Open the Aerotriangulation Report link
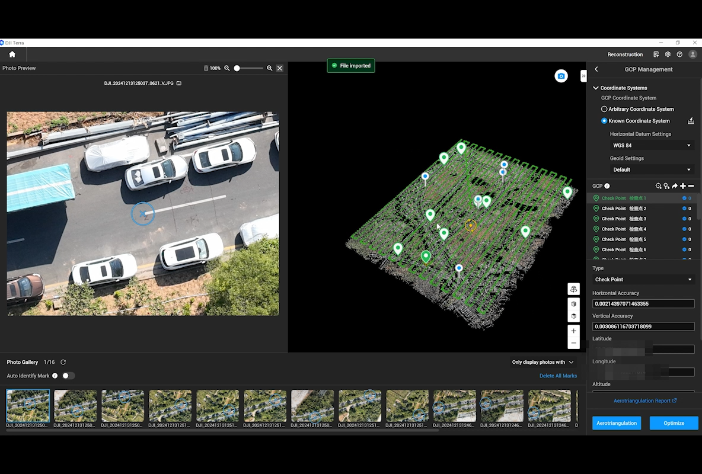The width and height of the screenshot is (702, 474). [x=645, y=401]
